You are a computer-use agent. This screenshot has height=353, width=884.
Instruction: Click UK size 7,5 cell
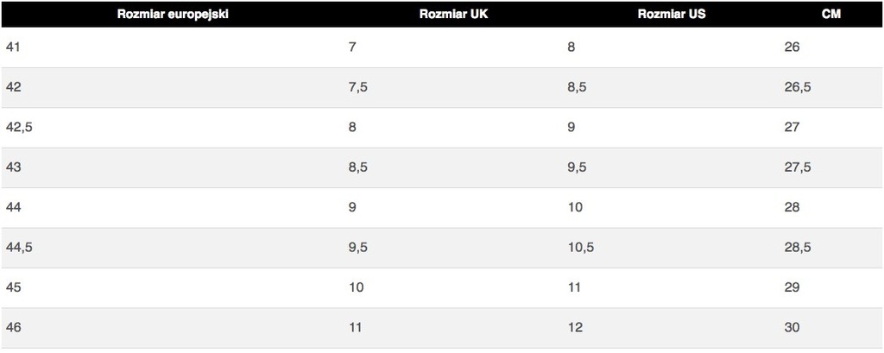pyautogui.click(x=358, y=87)
